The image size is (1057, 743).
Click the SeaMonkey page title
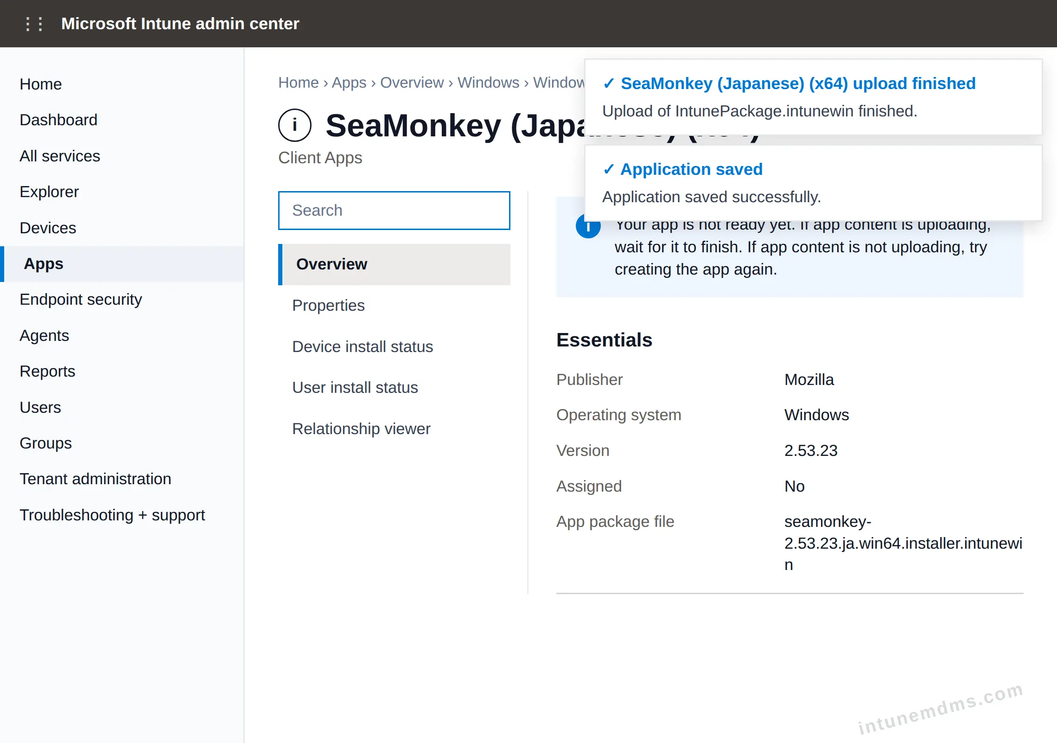(455, 126)
